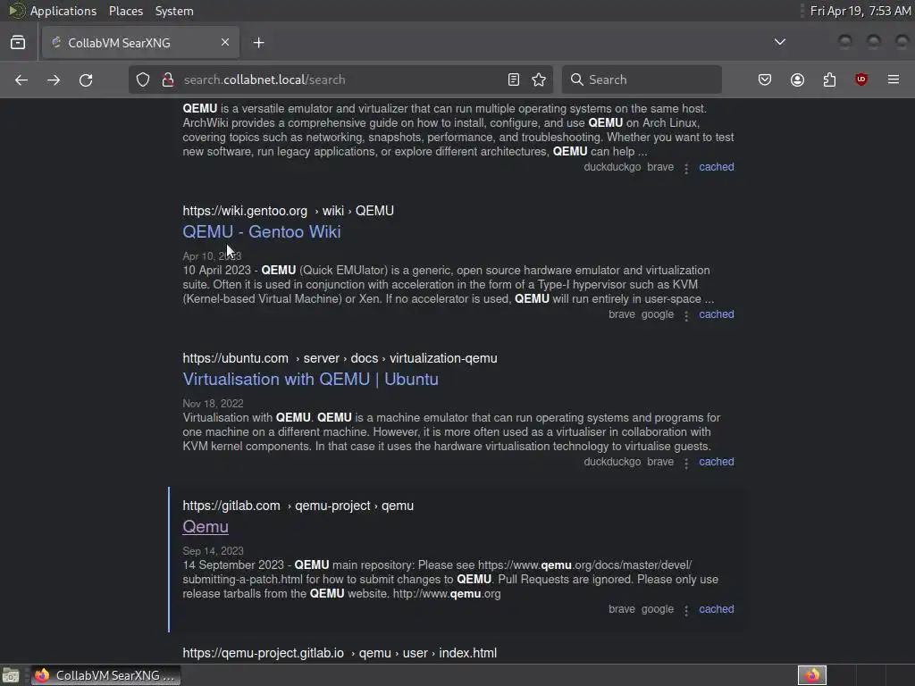The image size is (915, 686).
Task: Click the browser Search box
Action: (642, 79)
